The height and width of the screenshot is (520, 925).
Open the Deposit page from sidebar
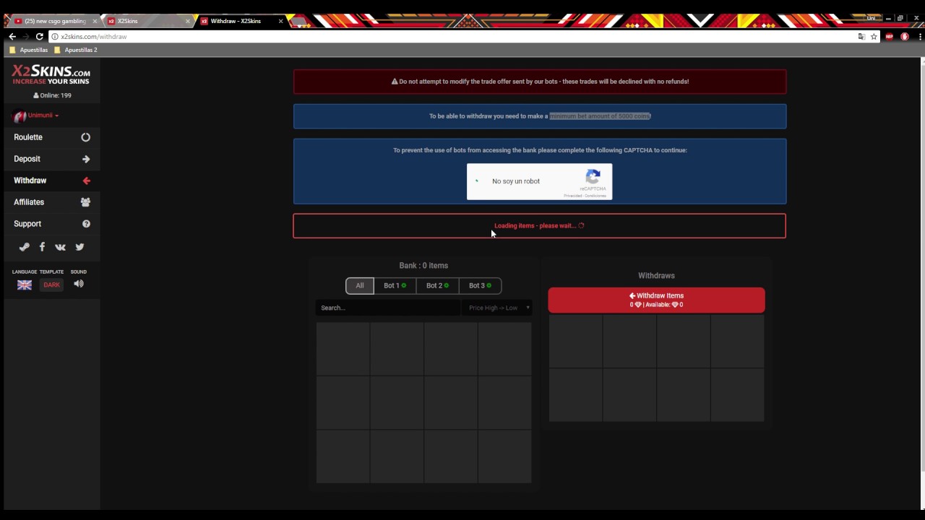pyautogui.click(x=52, y=159)
